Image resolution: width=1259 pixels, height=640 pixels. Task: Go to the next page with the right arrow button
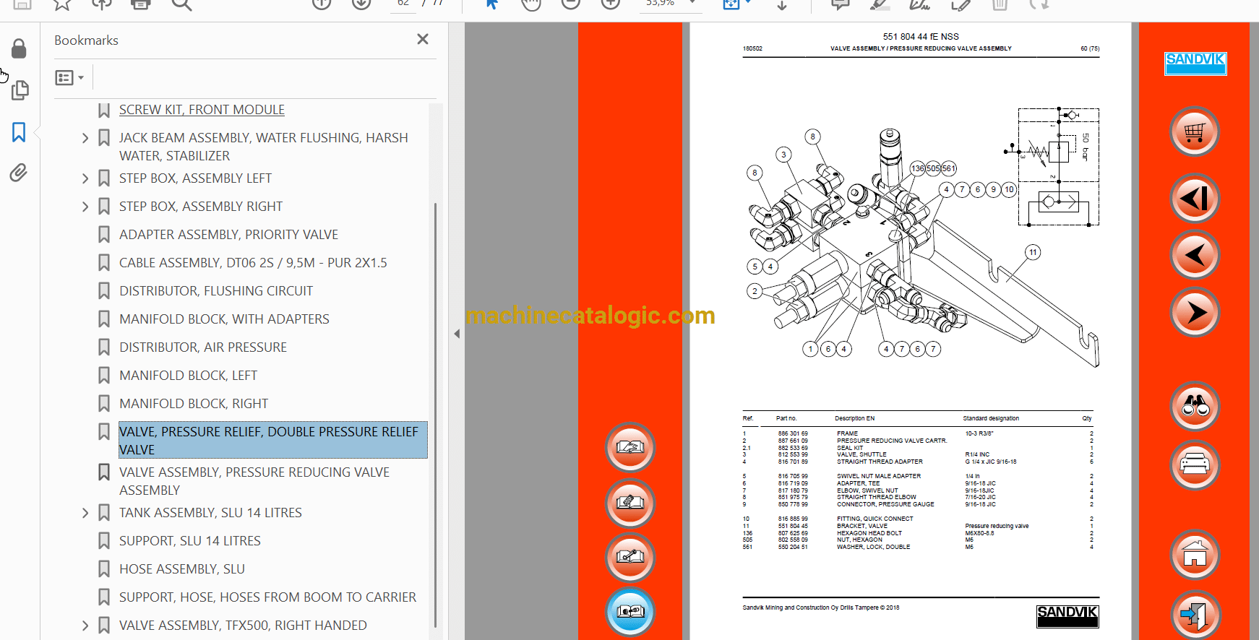pos(1195,313)
